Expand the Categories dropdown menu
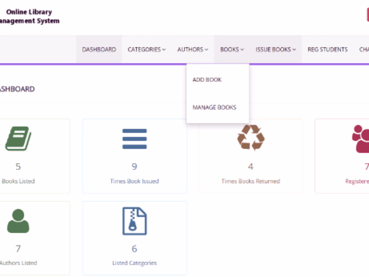This screenshot has width=369, height=277. (147, 50)
